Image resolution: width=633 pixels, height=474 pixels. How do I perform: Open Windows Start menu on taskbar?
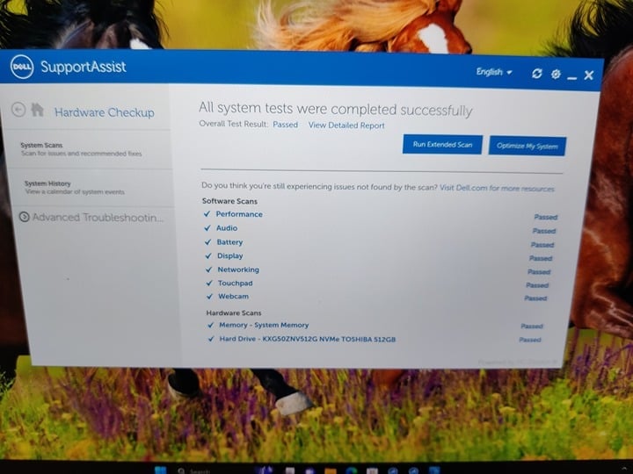pos(161,470)
